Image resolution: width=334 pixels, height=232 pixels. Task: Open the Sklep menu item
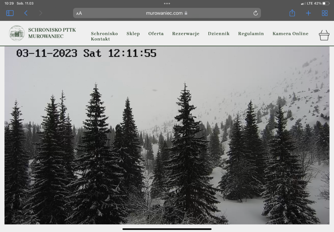pos(133,34)
